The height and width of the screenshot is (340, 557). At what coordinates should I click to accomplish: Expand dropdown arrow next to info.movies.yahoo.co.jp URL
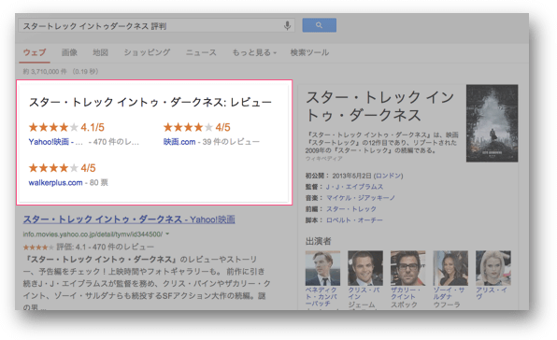click(x=167, y=234)
